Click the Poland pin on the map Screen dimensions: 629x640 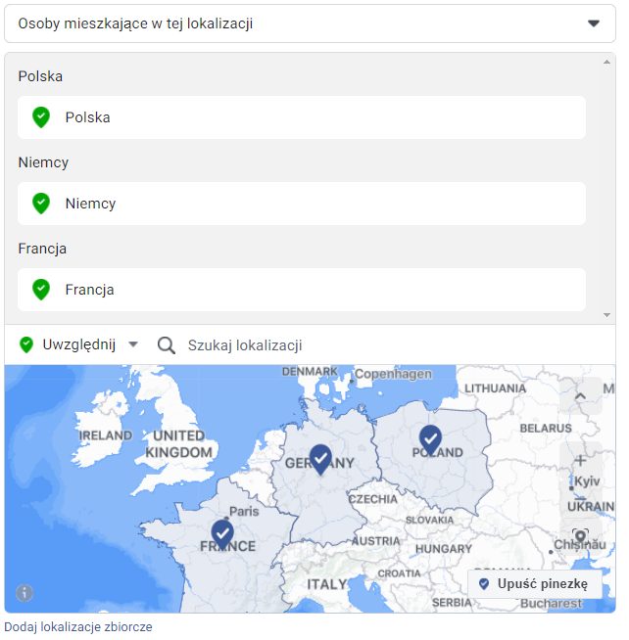pyautogui.click(x=430, y=438)
